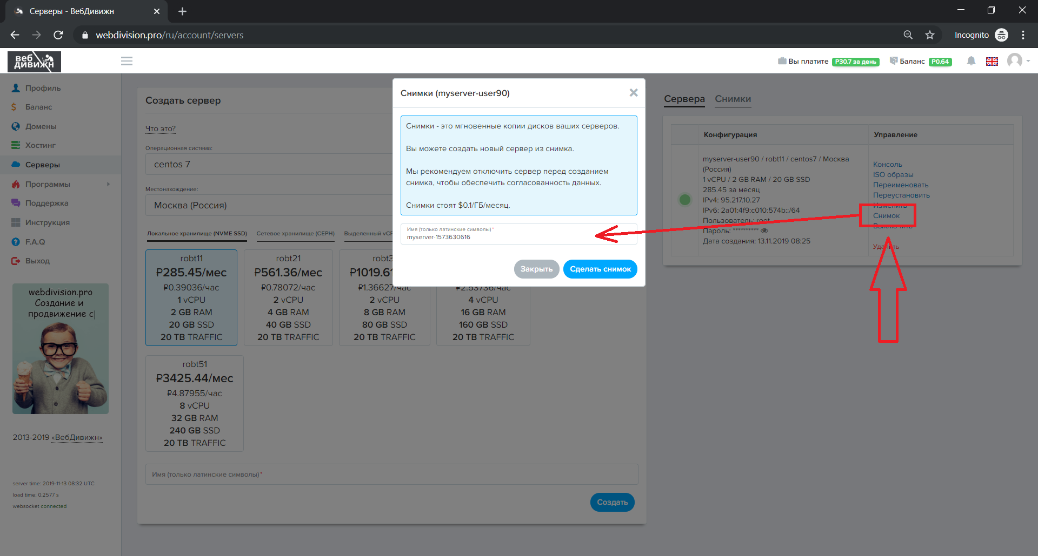Viewport: 1038px width, 556px height.
Task: Close the Снимки dialog with X
Action: click(x=633, y=93)
